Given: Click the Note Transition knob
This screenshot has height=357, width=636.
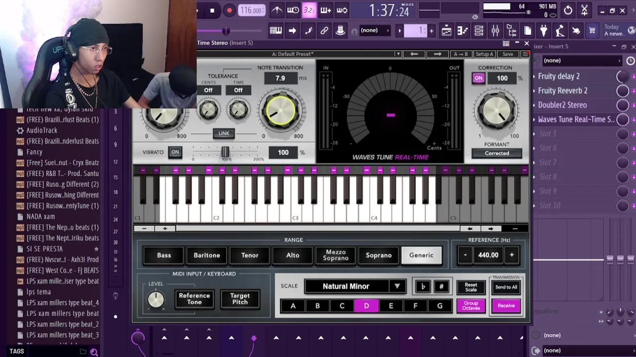Looking at the screenshot, I should point(281,110).
